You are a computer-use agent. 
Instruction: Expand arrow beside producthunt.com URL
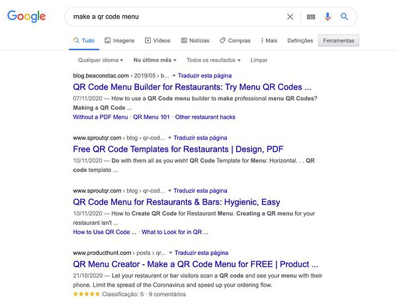[171, 252]
